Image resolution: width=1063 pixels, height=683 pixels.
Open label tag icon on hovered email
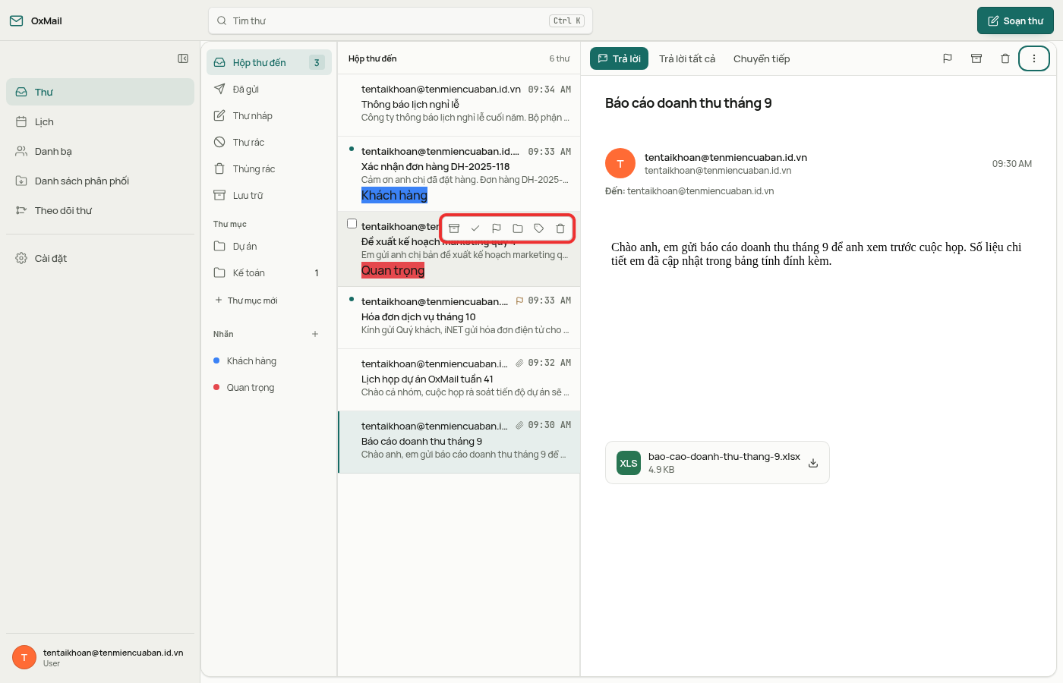[x=539, y=228]
